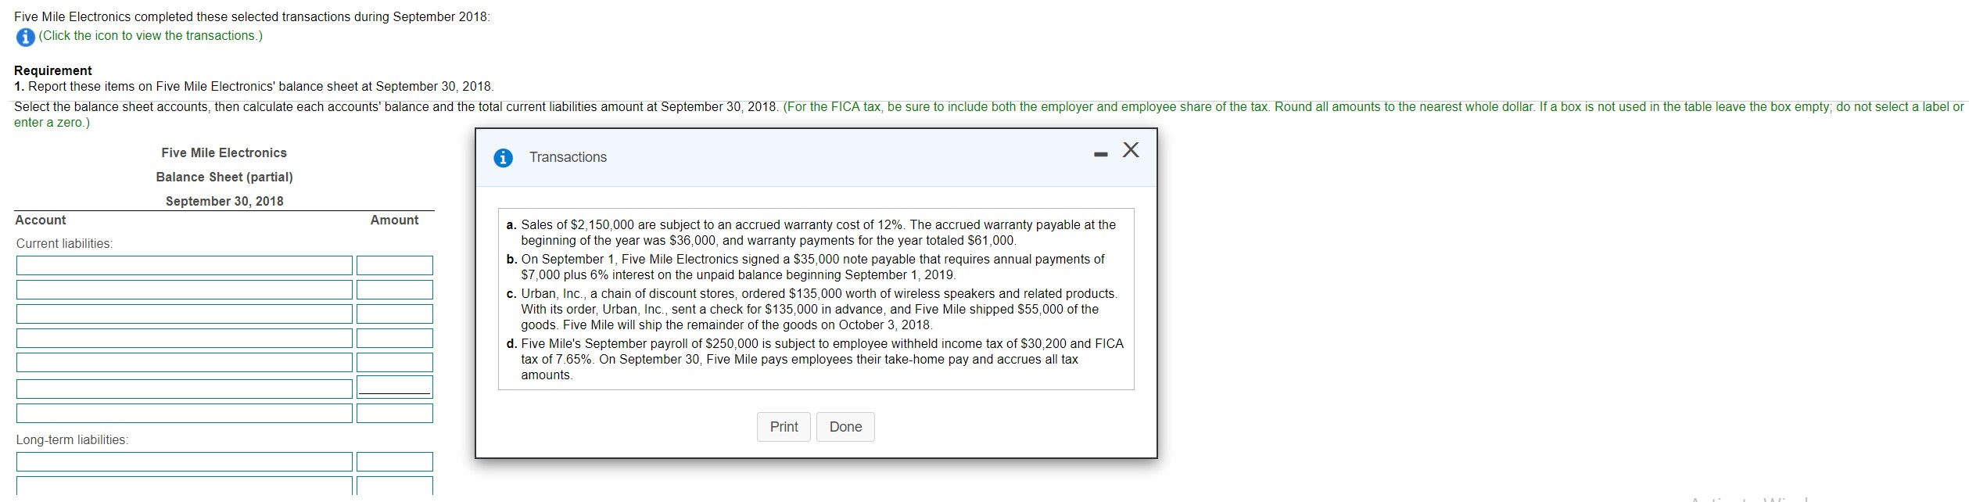Open the second account dropdown under Current liabilities
This screenshot has height=502, width=1969.
(184, 290)
